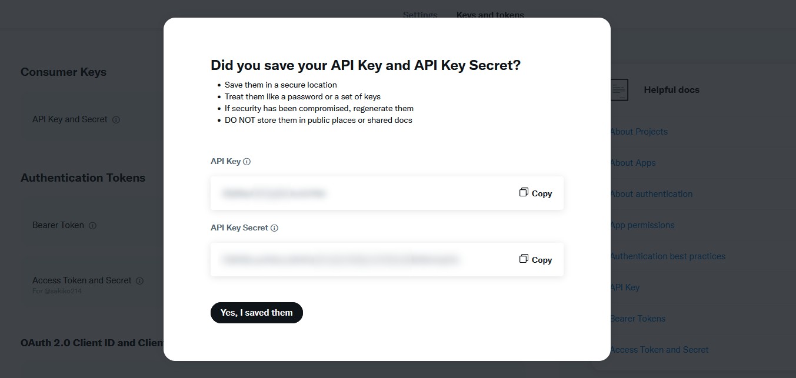Open the Settings tab

(x=420, y=15)
